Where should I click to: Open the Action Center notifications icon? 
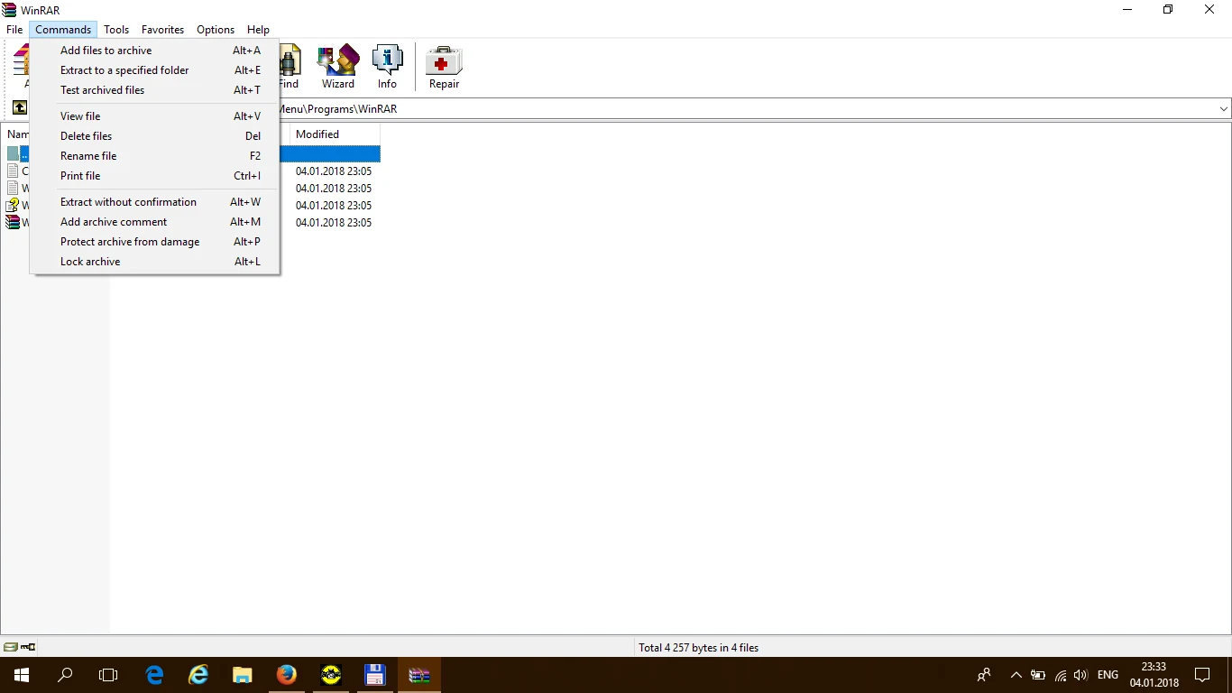[x=1202, y=675]
